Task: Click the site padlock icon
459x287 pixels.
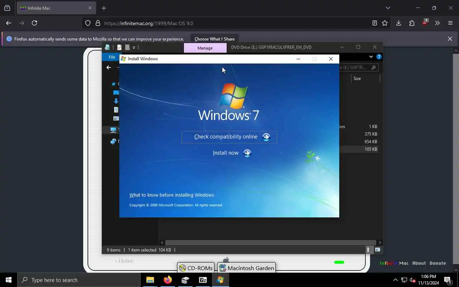Action: click(98, 23)
